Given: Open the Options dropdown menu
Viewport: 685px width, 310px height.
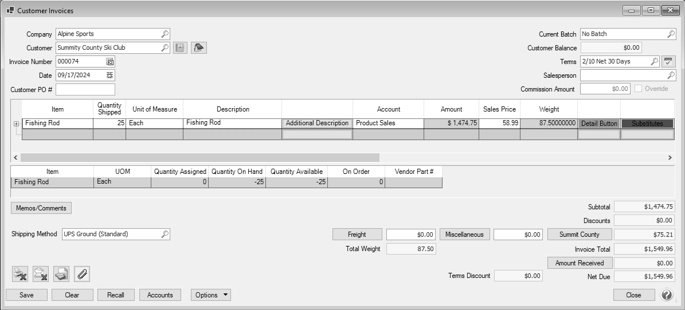Looking at the screenshot, I should [211, 295].
